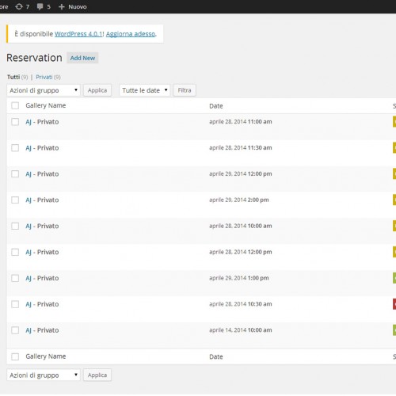396x396 pixels.
Task: Click date text aprile 28, 2014 11:00 am
Action: tap(241, 122)
